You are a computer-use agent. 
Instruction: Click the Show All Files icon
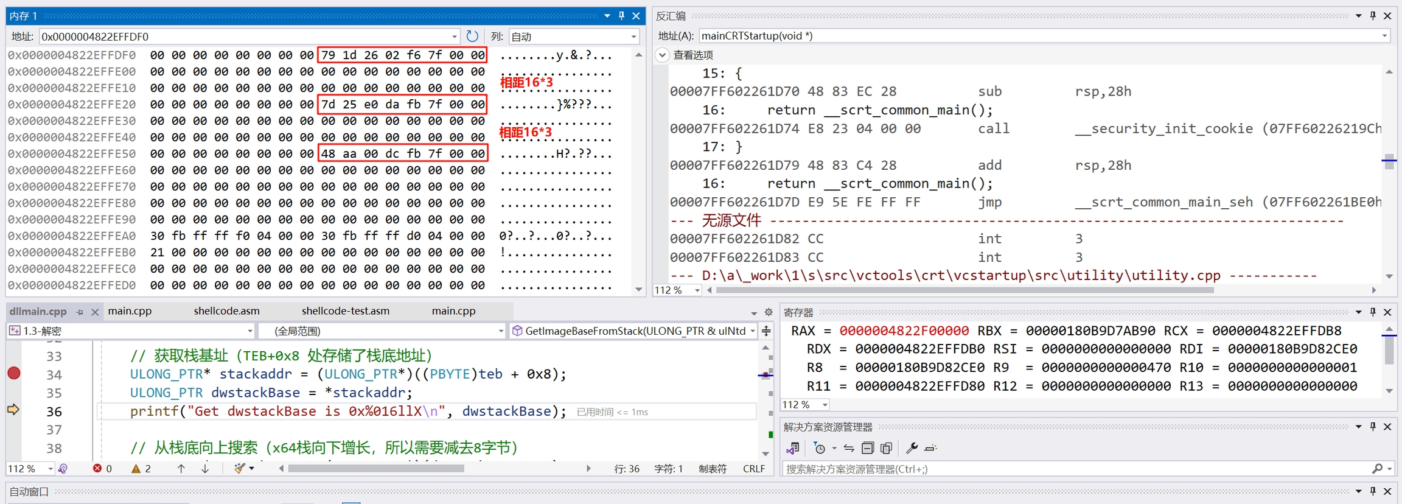(x=887, y=449)
